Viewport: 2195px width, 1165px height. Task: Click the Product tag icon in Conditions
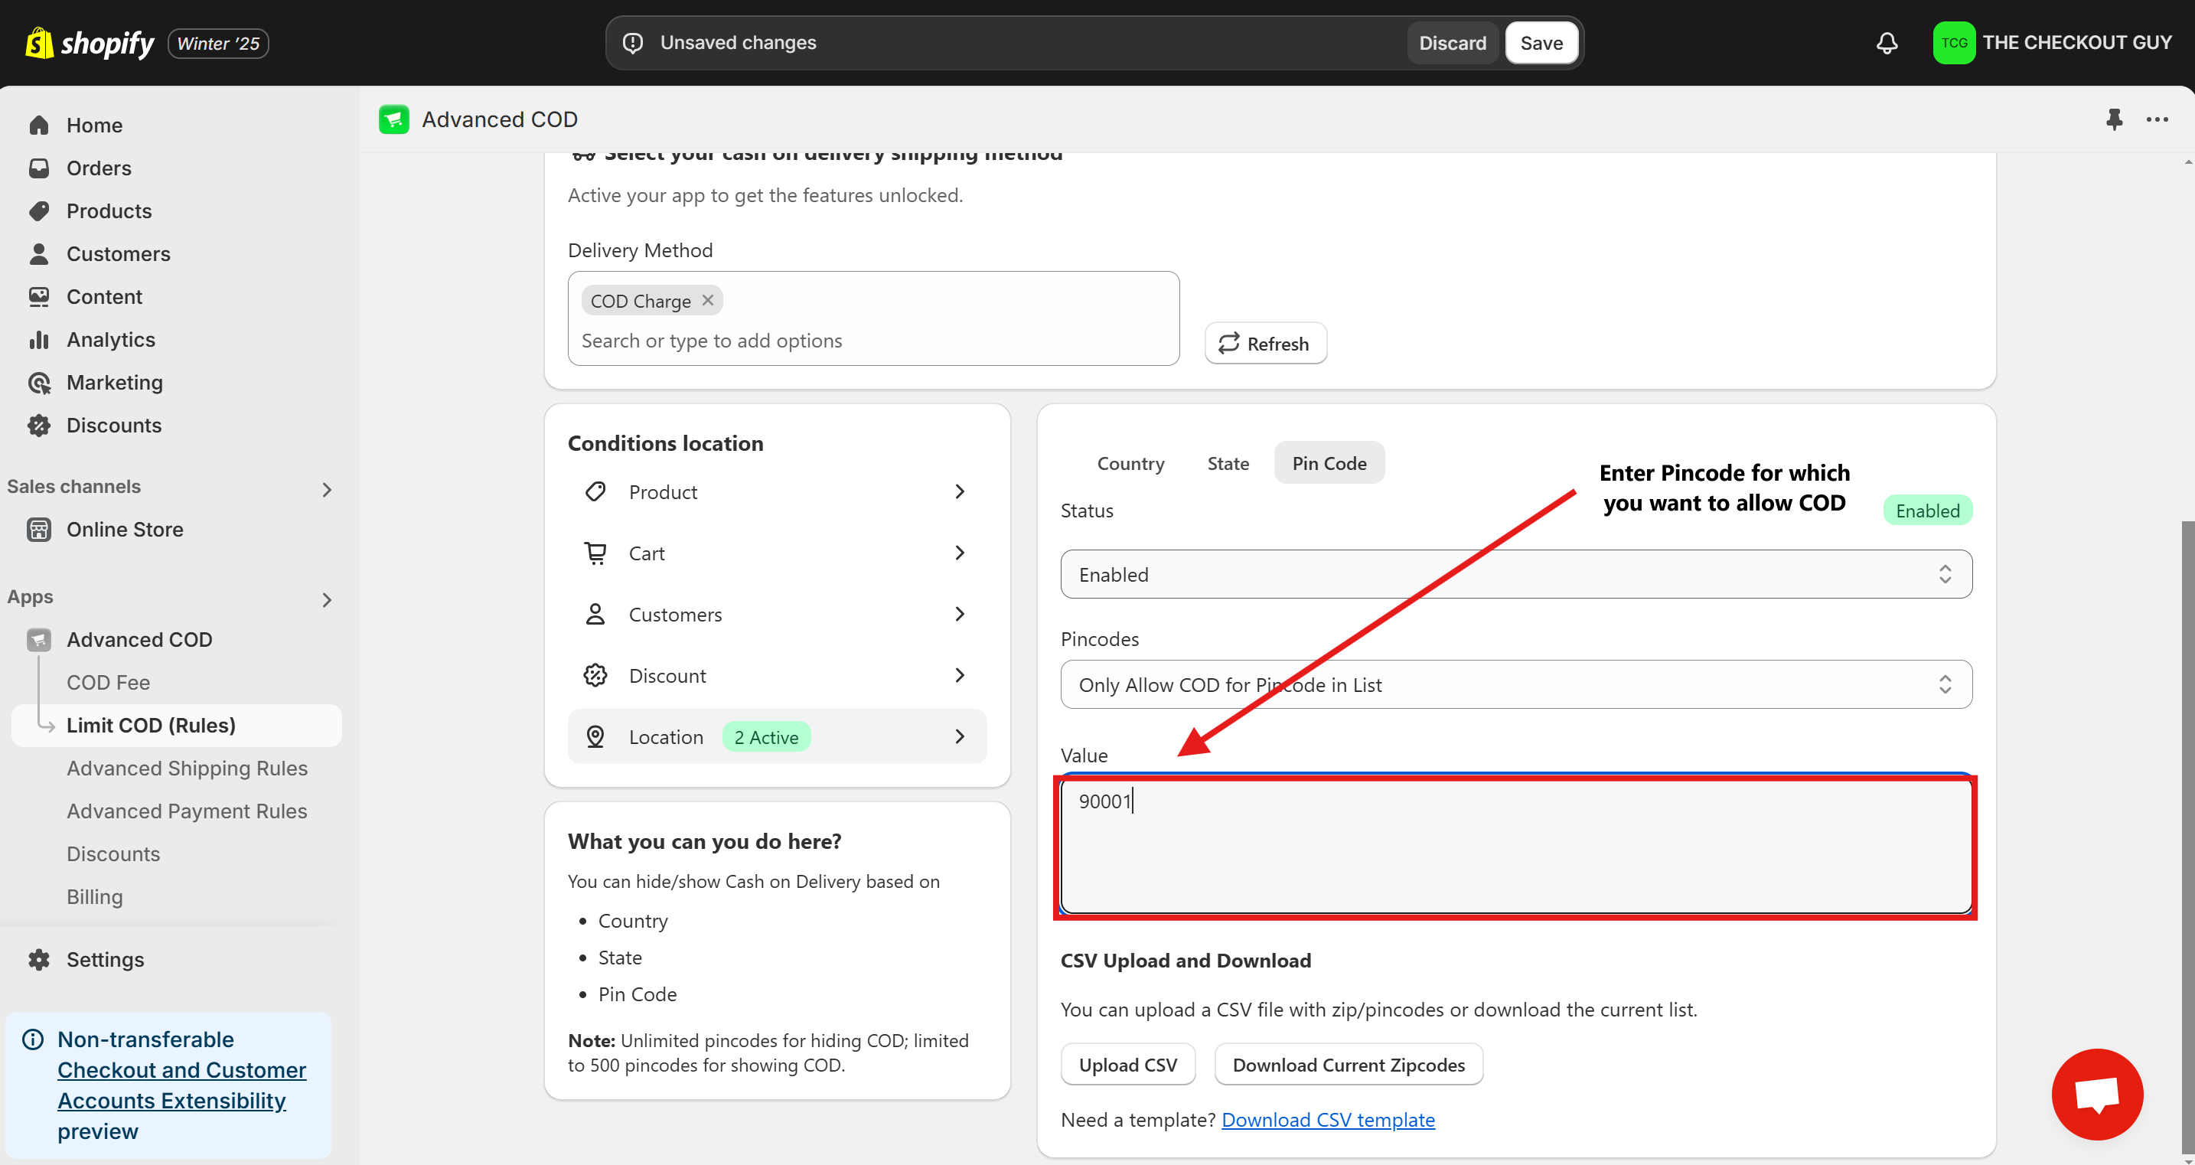pos(595,491)
